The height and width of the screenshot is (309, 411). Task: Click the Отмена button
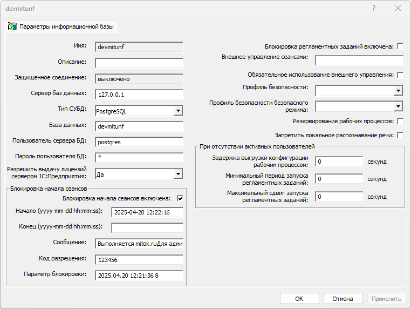pyautogui.click(x=342, y=299)
